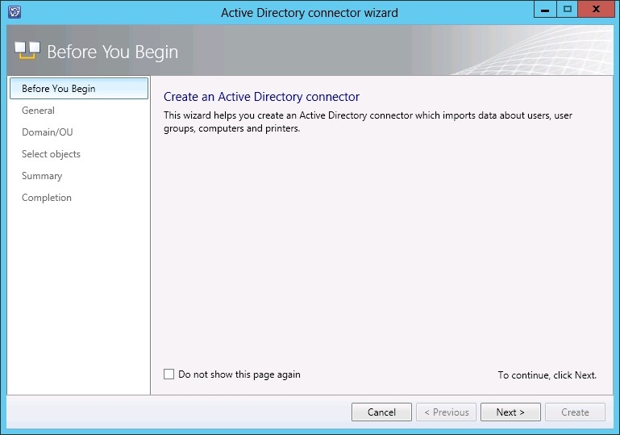Click the wizard description paragraph text

click(368, 122)
